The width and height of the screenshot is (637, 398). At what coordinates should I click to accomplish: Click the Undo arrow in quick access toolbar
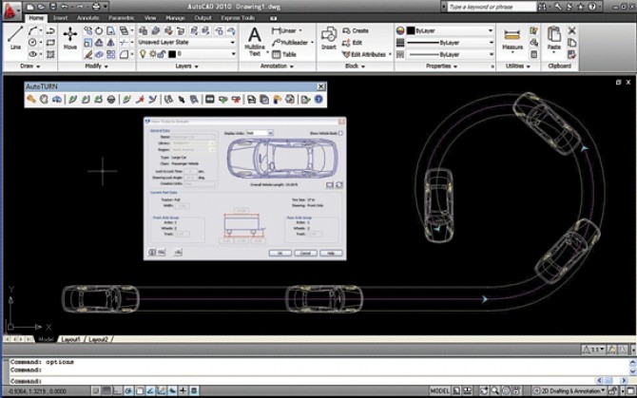click(65, 7)
